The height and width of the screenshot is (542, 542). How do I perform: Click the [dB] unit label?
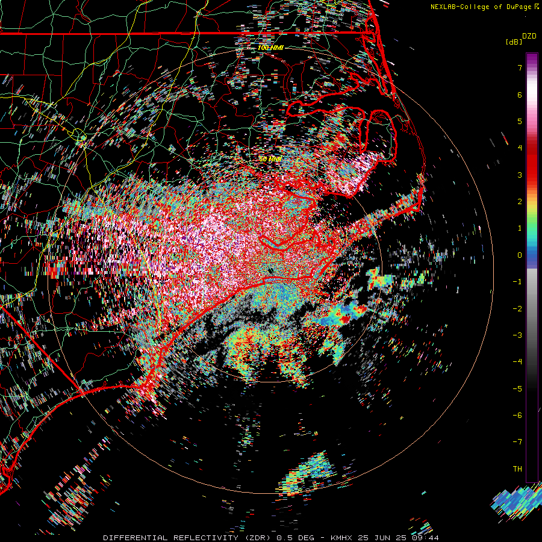[x=514, y=42]
